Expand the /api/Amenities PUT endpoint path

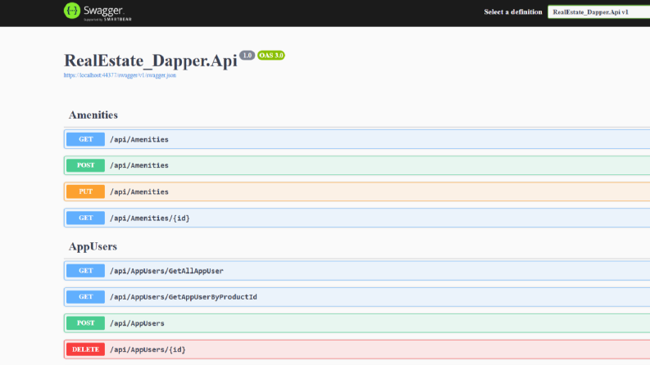(x=139, y=192)
